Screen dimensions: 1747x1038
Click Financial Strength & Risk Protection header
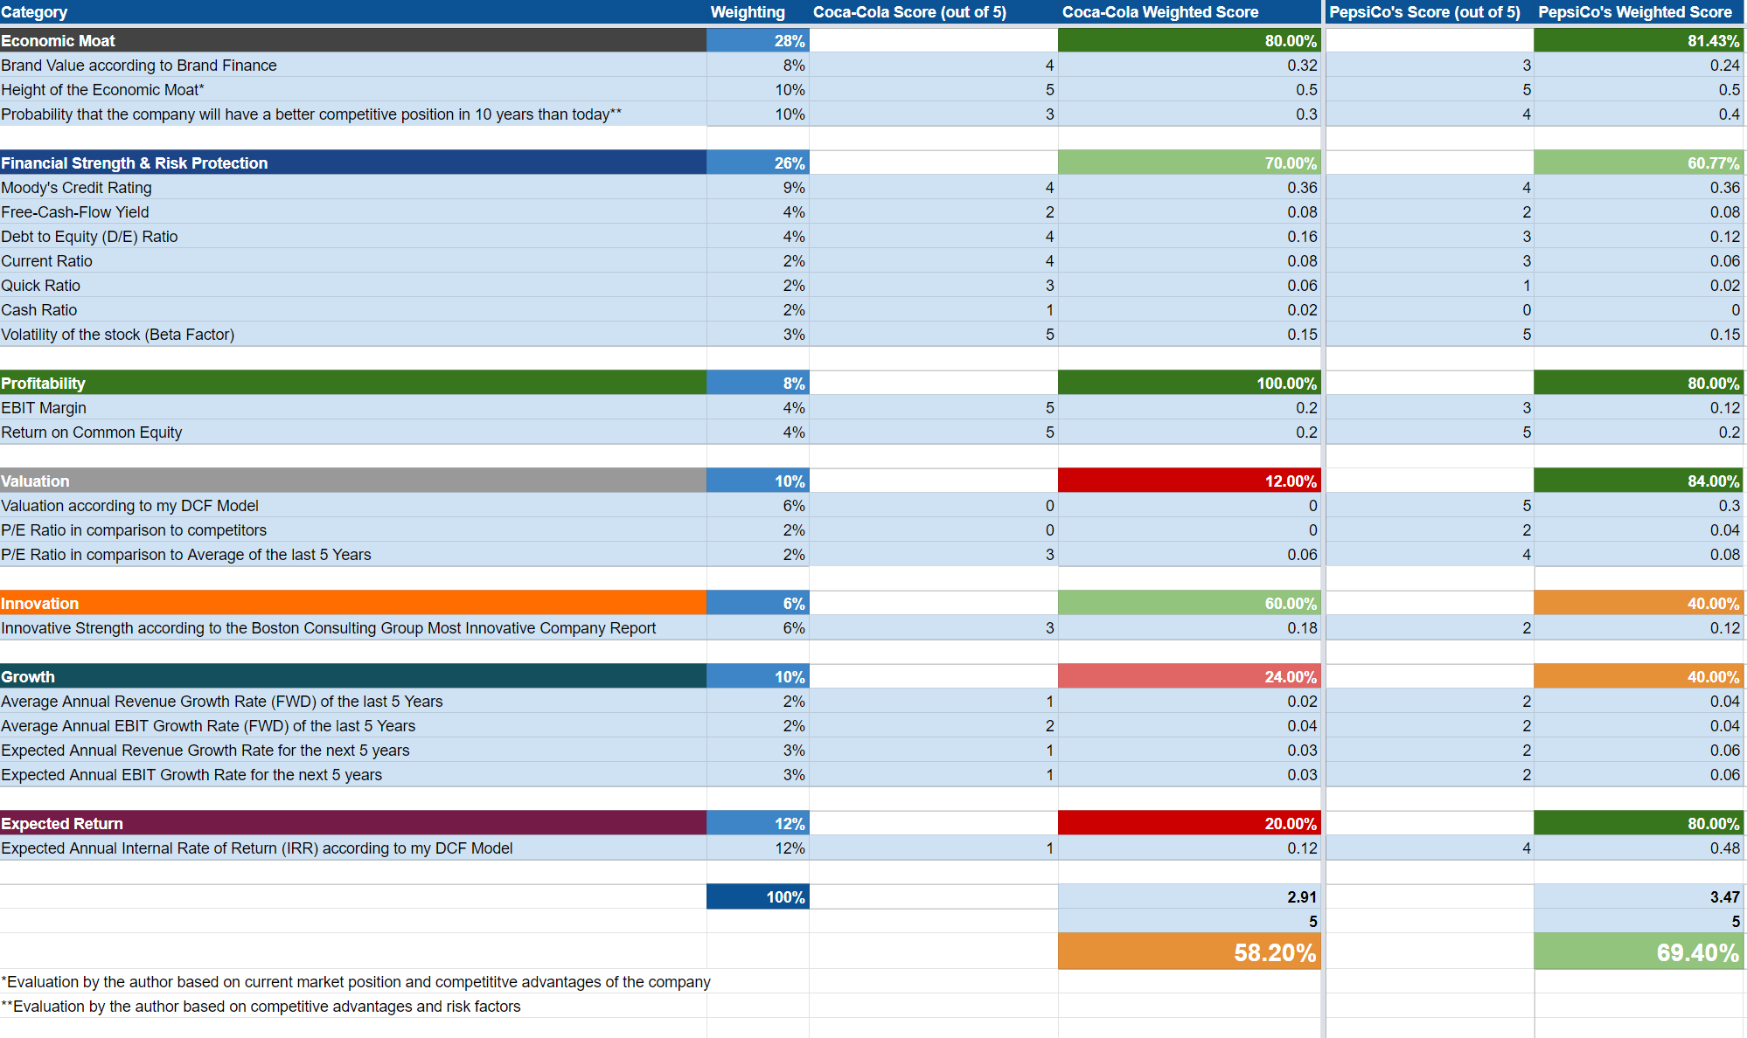coord(353,163)
